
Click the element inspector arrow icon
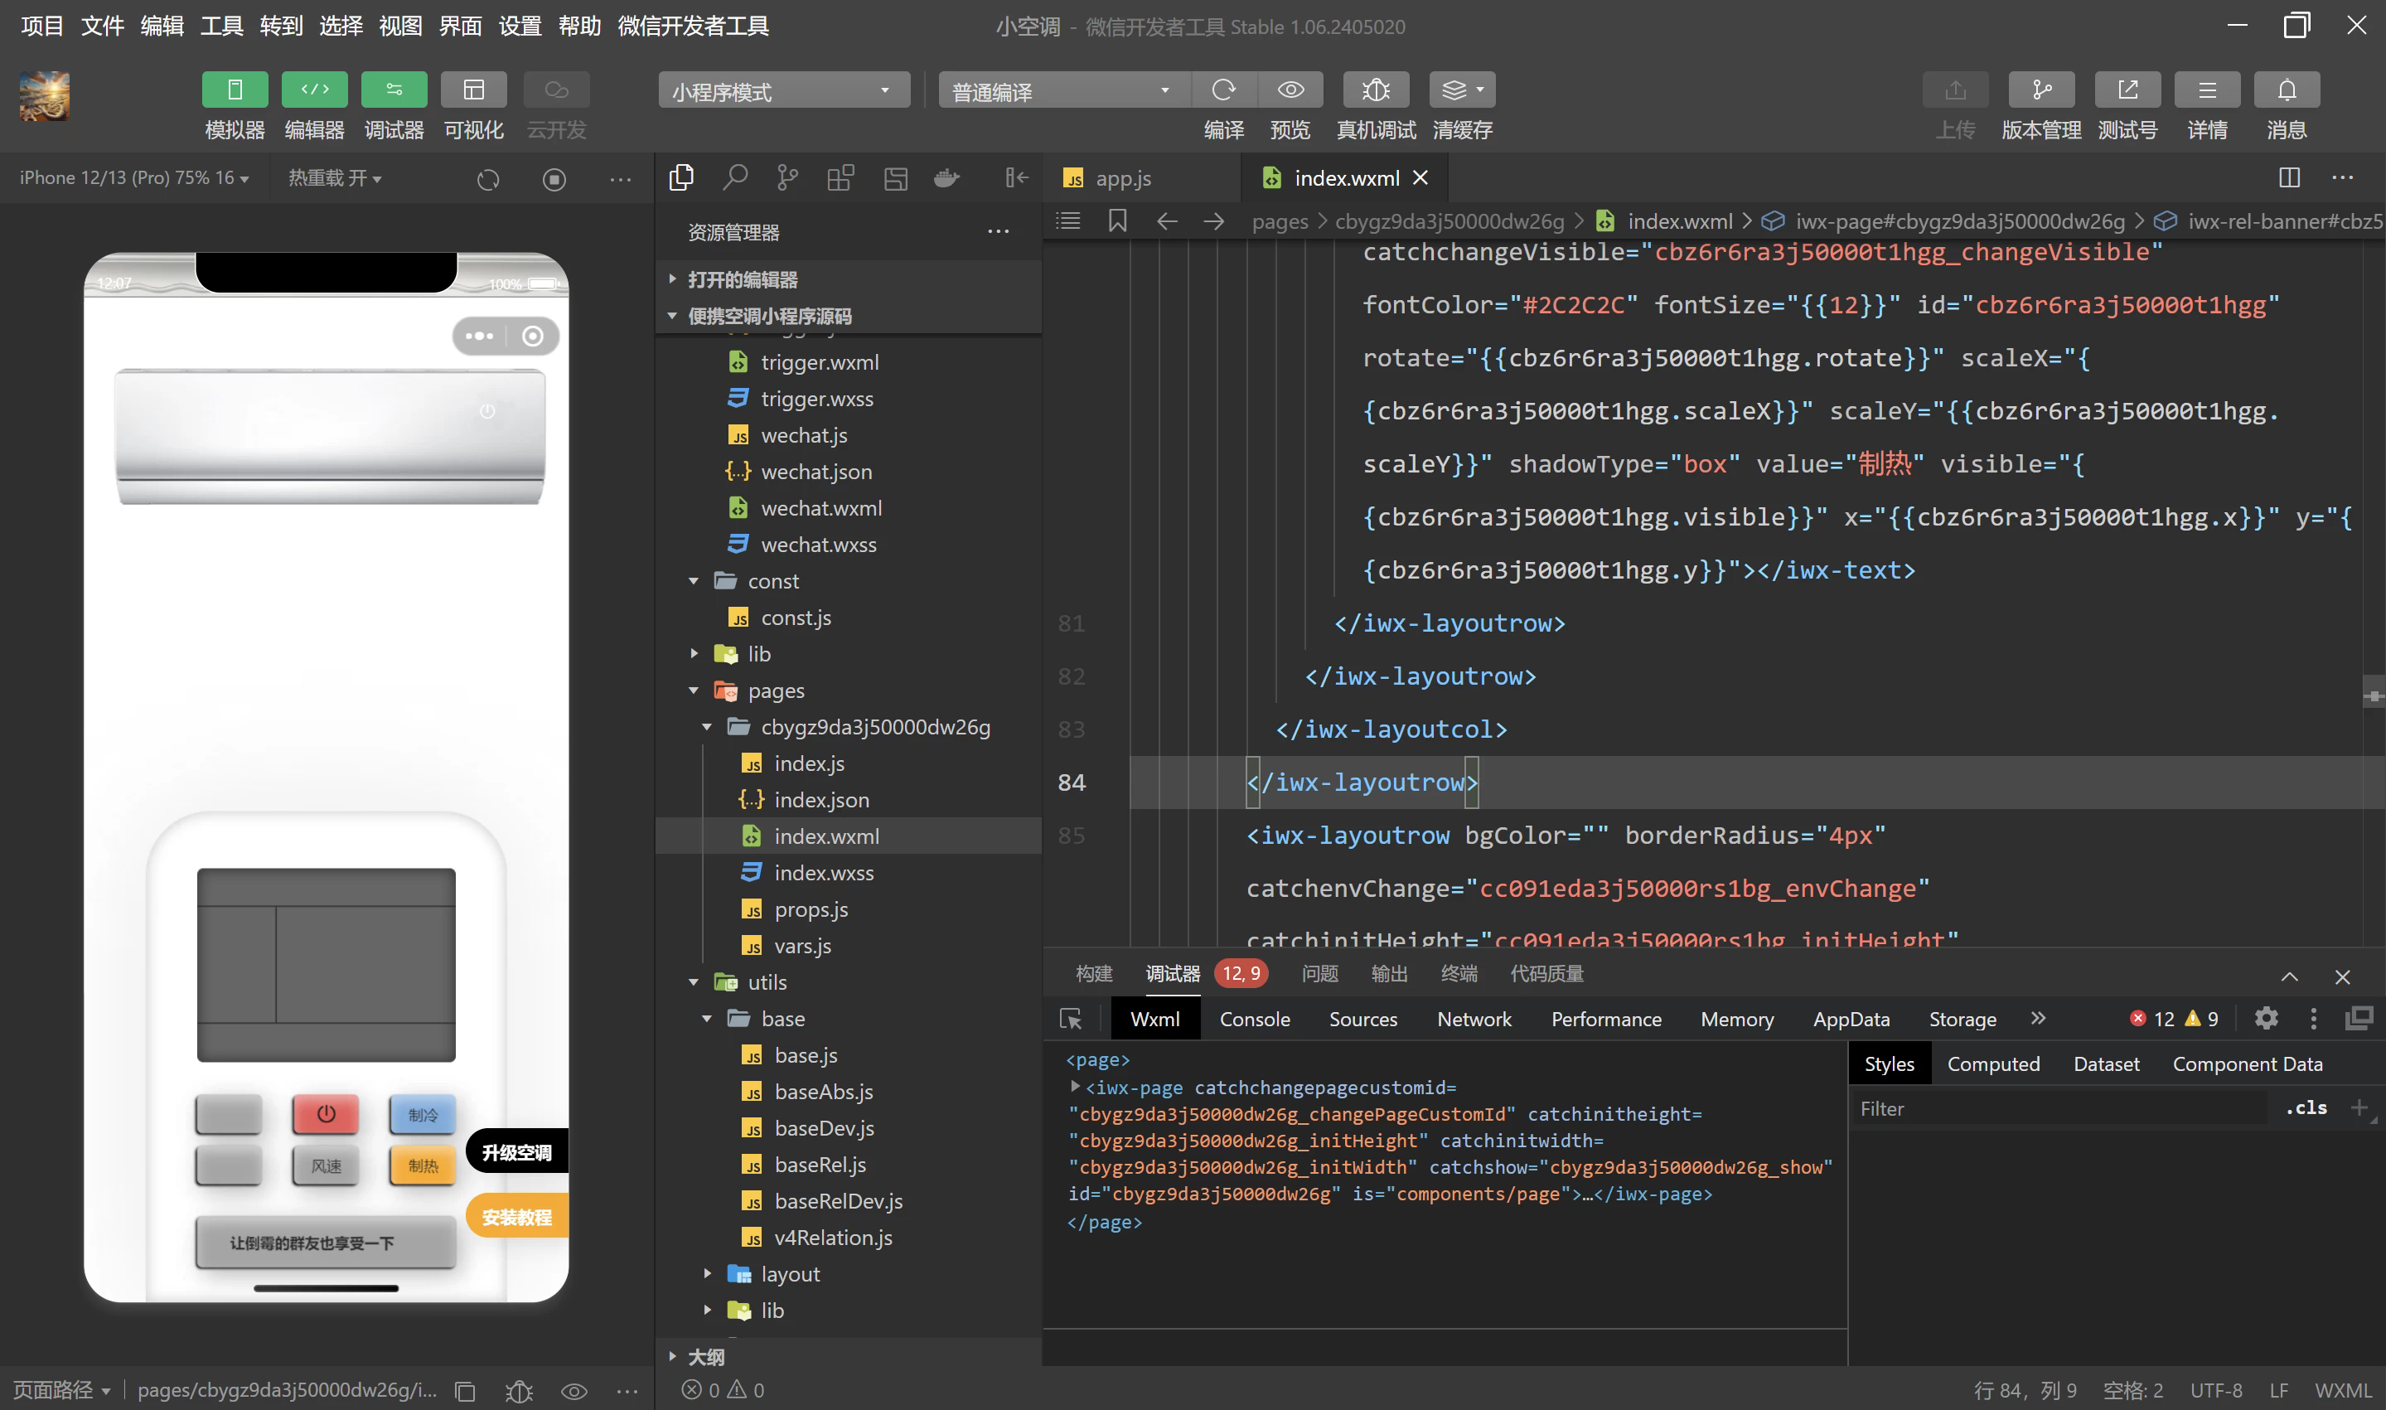1071,1019
